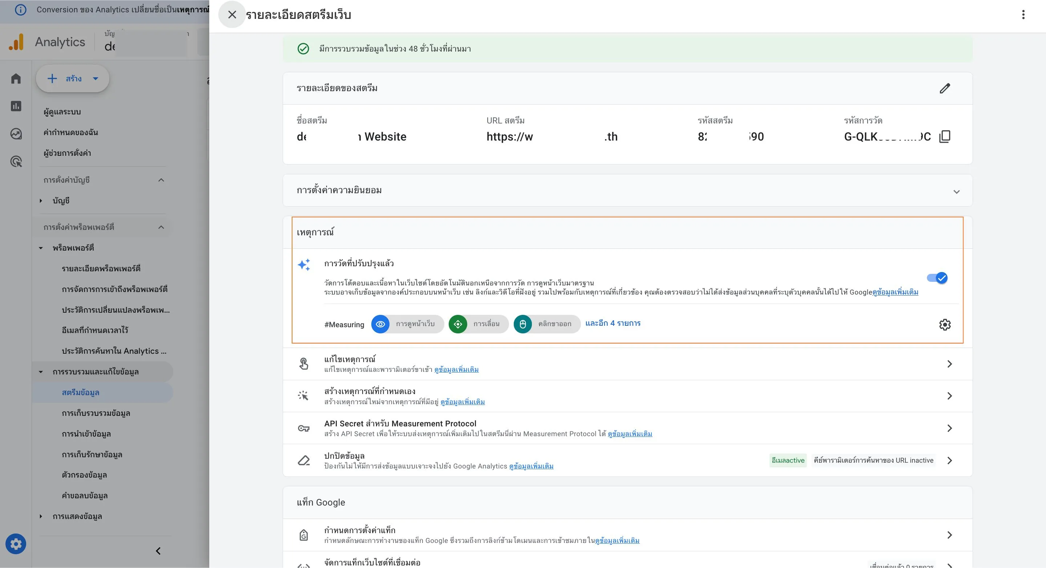Screen dimensions: 1046x568
Task: Collapse the admin sidebar with left arrow
Action: [158, 551]
